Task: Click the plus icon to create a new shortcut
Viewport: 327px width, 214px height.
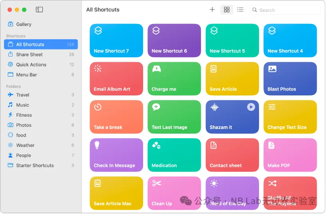Action: point(212,10)
